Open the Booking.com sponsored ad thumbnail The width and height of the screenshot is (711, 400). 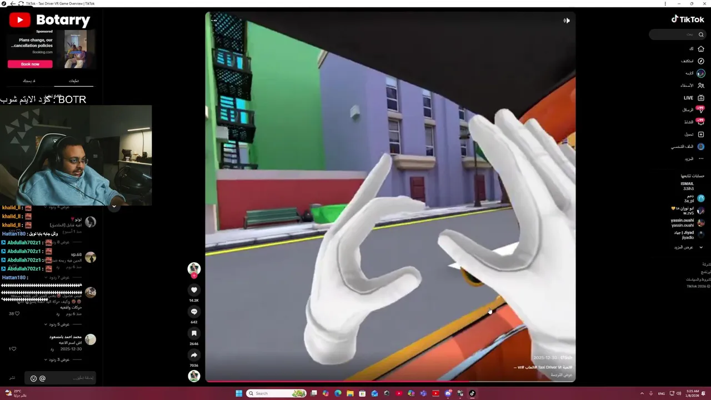pos(76,49)
